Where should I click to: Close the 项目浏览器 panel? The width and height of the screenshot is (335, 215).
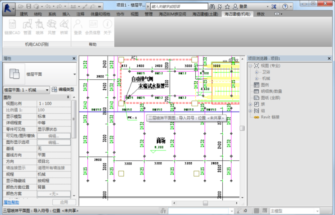(x=329, y=59)
